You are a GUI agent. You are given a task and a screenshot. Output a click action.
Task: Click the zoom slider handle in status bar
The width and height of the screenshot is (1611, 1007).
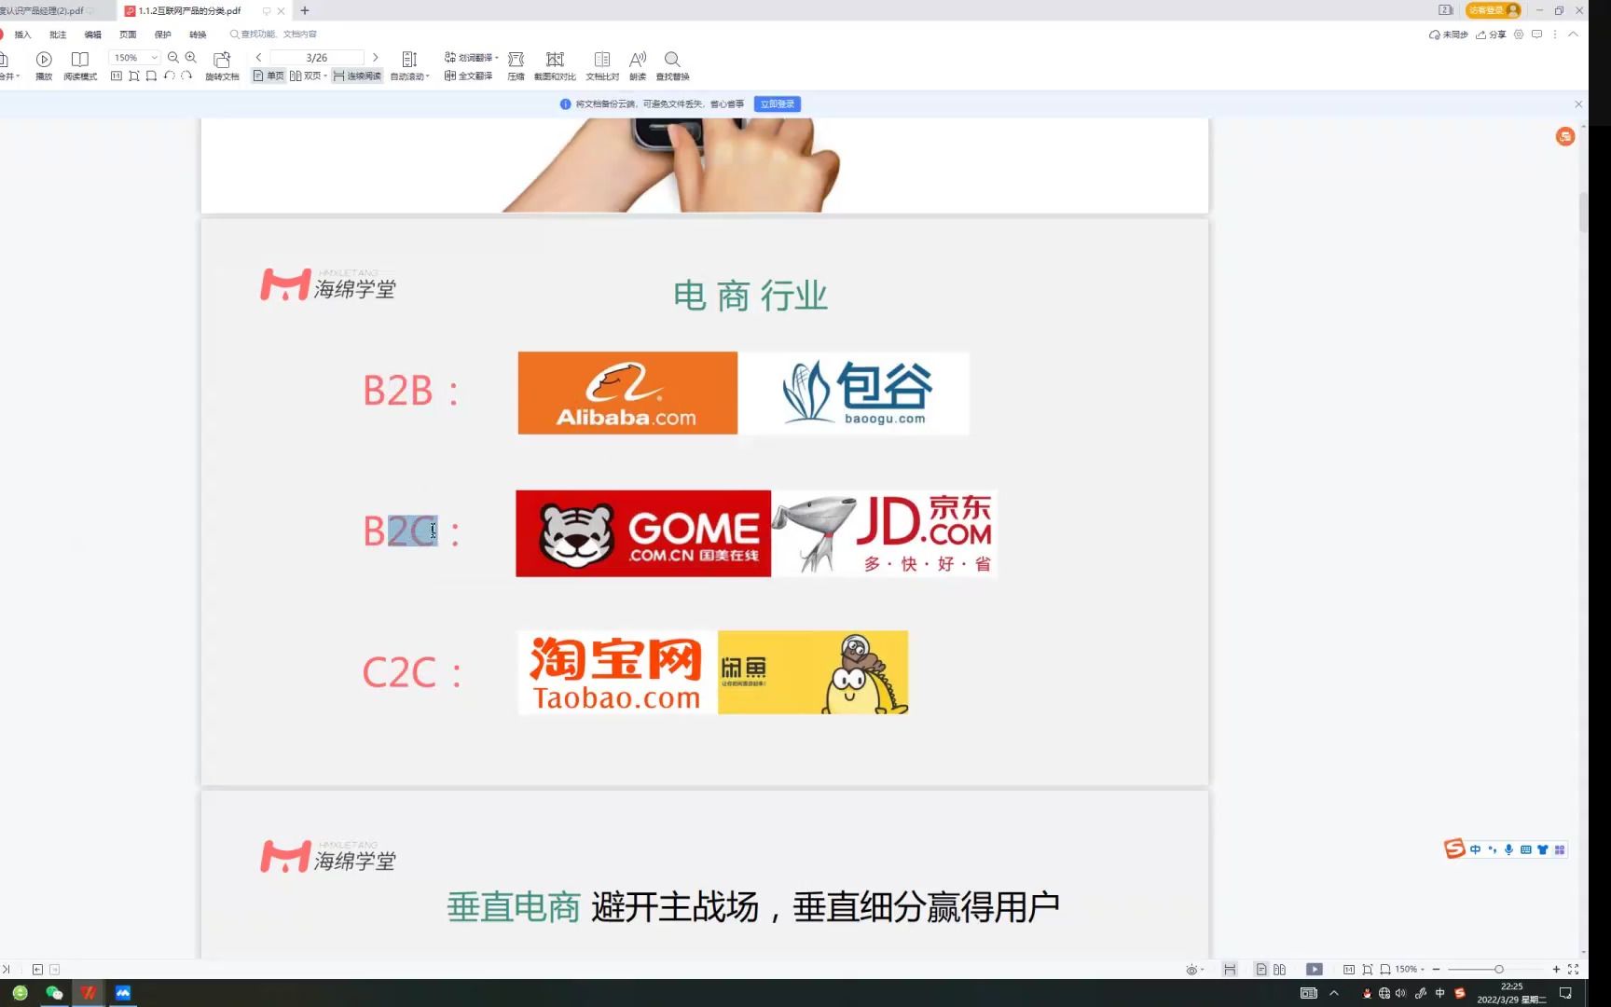[x=1498, y=969]
